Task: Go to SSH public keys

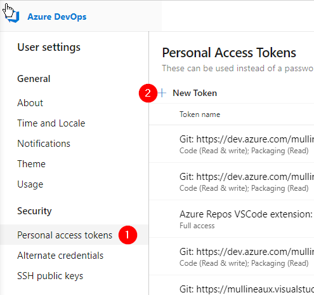Action: point(50,276)
